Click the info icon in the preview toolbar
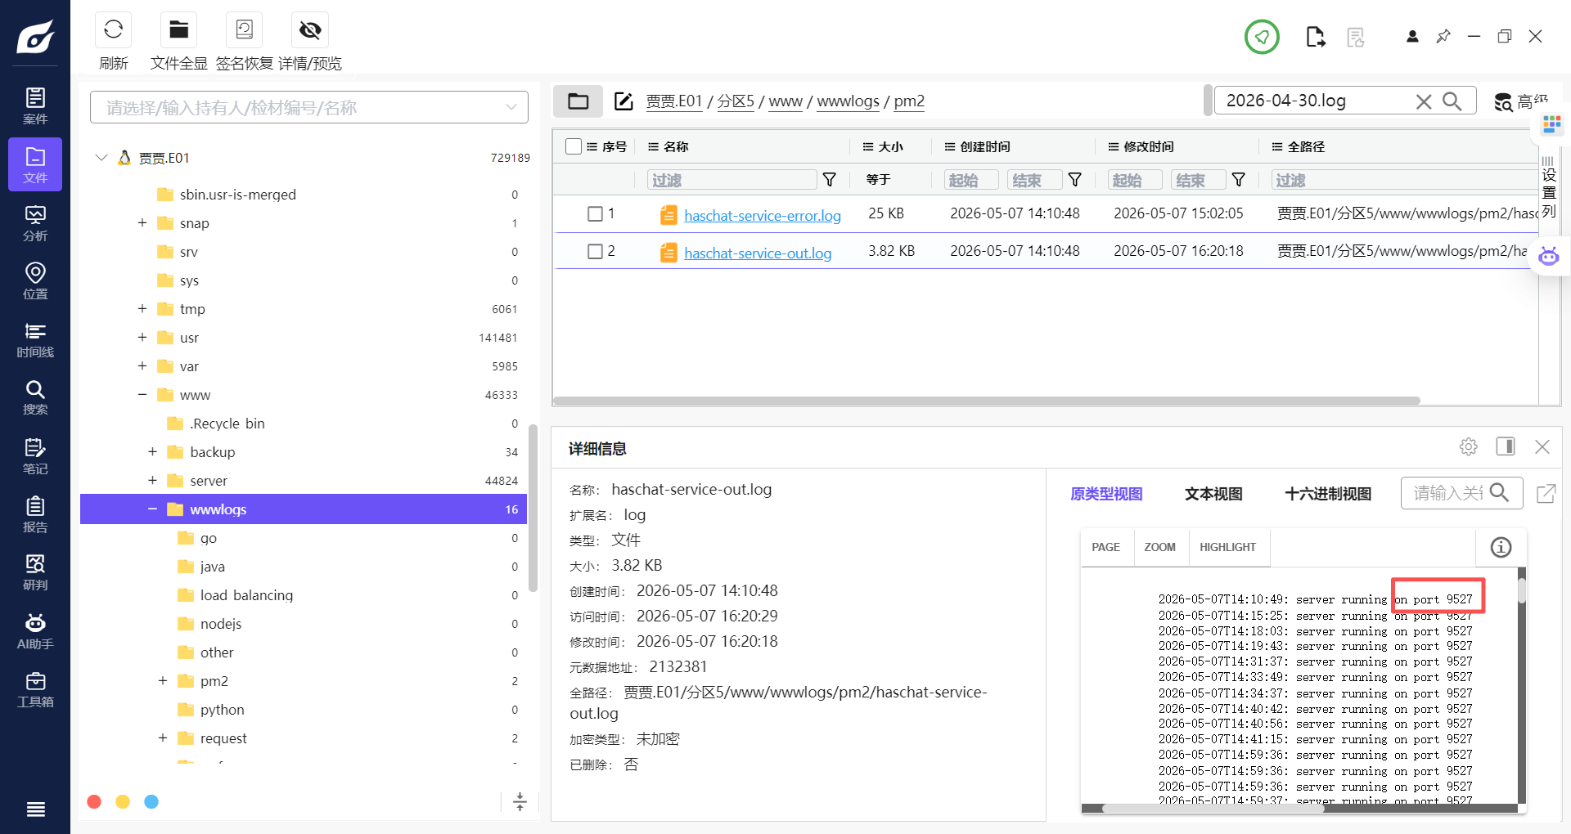Viewport: 1571px width, 834px height. [1501, 548]
